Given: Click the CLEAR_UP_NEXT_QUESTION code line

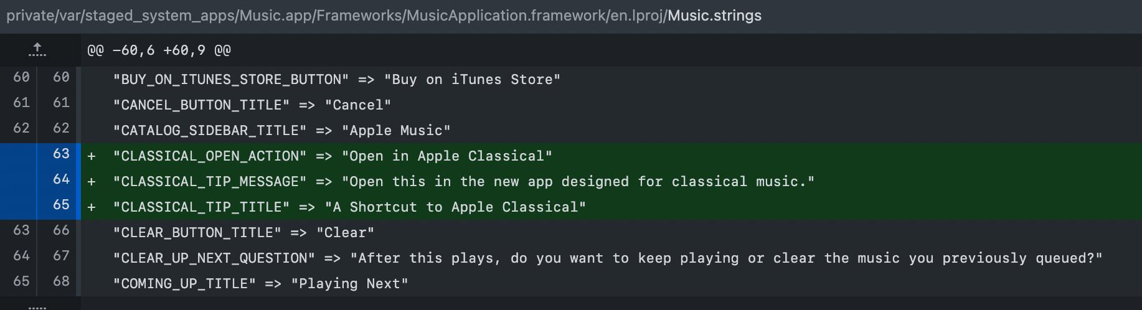Looking at the screenshot, I should click(x=607, y=258).
